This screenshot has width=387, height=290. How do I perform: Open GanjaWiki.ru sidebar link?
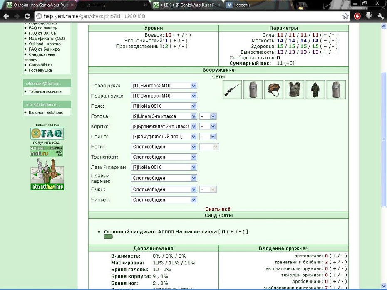tap(40, 65)
